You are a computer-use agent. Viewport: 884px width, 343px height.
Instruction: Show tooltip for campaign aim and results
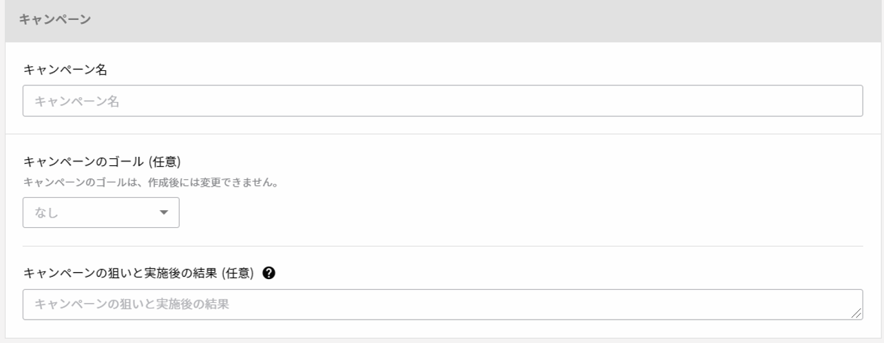click(269, 273)
